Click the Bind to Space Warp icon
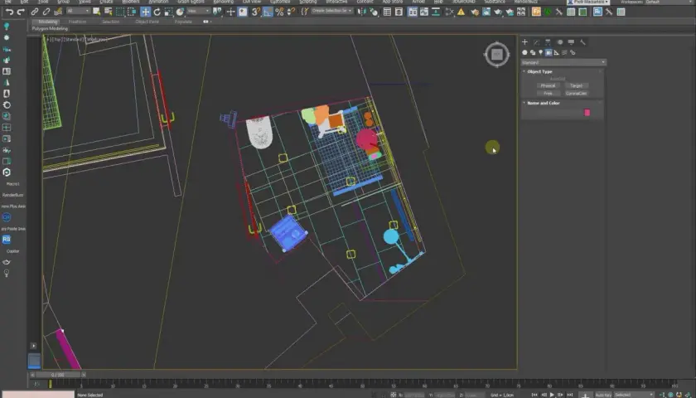 tap(58, 12)
